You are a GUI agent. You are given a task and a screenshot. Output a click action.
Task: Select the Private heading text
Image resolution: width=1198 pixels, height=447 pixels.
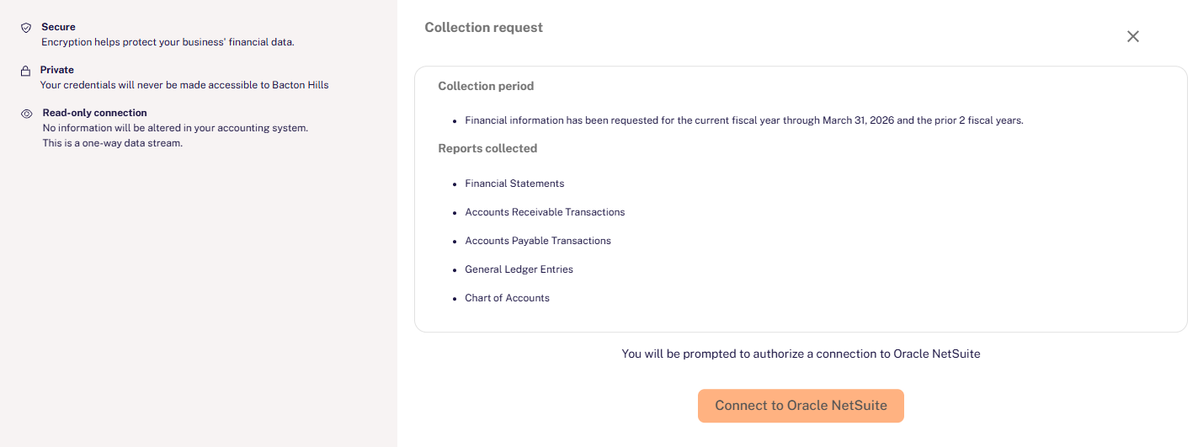pyautogui.click(x=57, y=70)
